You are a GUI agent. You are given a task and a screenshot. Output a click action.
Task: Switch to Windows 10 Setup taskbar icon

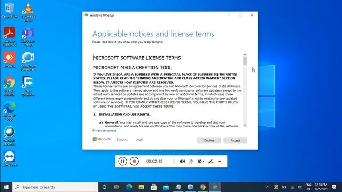pyautogui.click(x=215, y=187)
